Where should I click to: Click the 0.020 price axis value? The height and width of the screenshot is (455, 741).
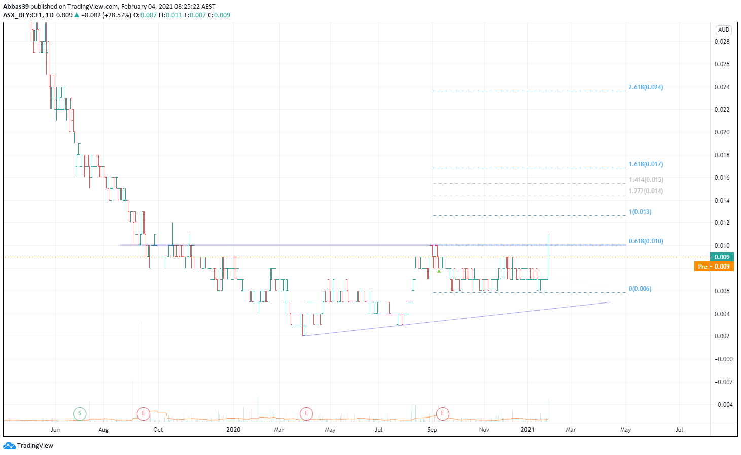tap(722, 132)
